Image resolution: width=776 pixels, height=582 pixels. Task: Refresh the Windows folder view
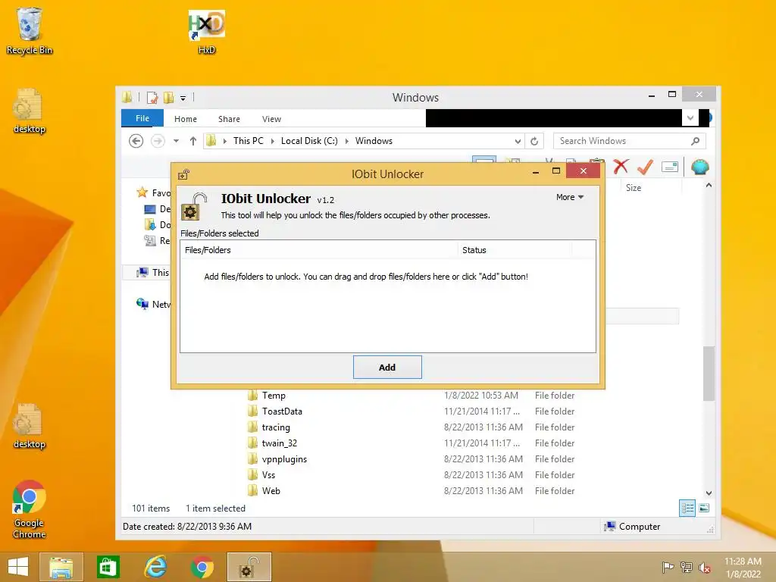534,141
